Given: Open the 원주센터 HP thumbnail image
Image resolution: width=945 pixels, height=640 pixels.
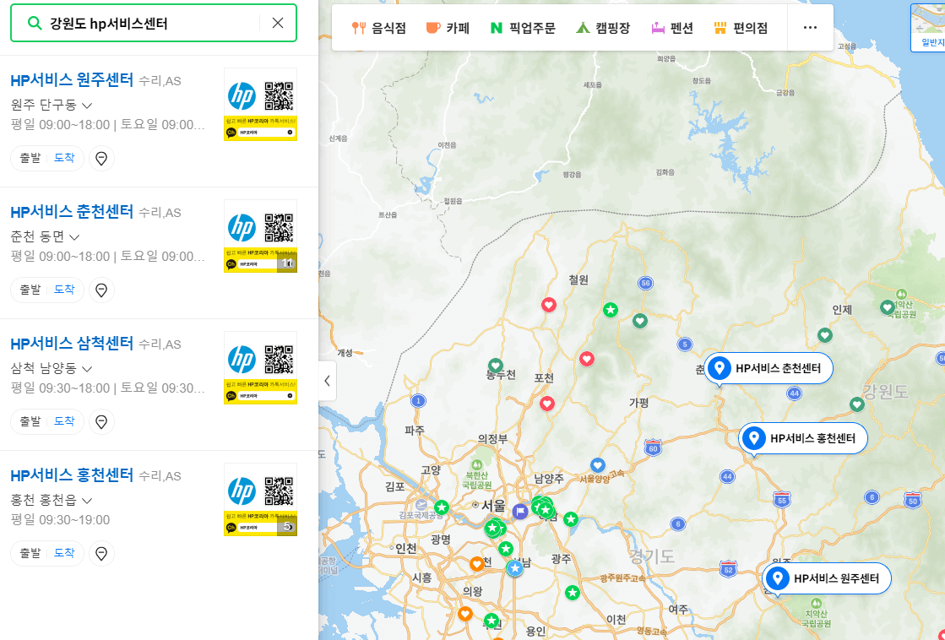Looking at the screenshot, I should [260, 104].
